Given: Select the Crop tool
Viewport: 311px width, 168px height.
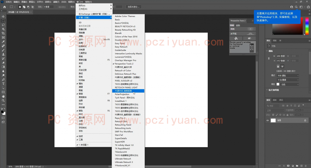Looking at the screenshot, I should coord(3,33).
